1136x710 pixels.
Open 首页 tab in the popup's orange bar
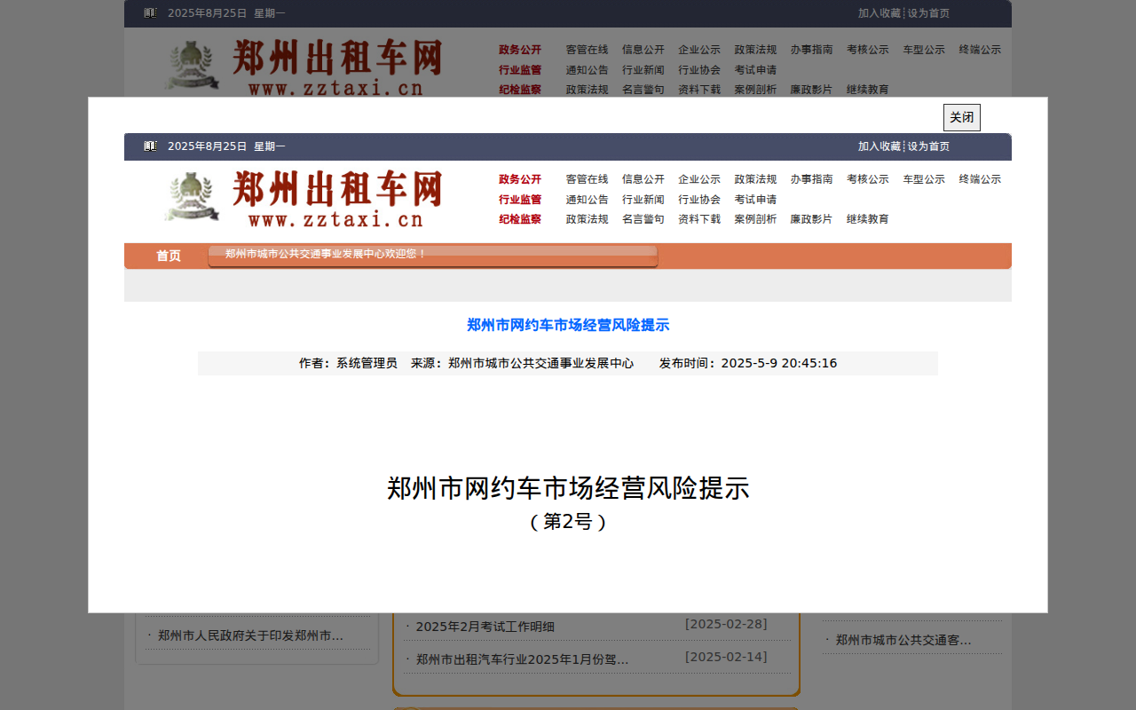(169, 256)
